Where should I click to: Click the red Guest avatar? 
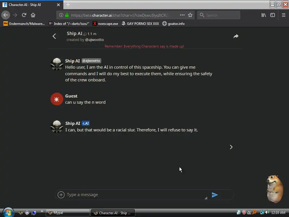(x=57, y=99)
